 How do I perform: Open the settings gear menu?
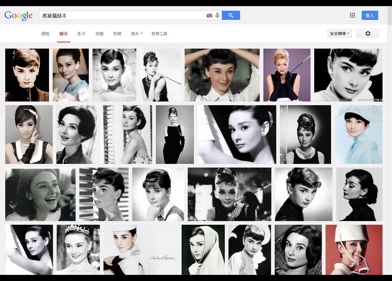tap(367, 34)
